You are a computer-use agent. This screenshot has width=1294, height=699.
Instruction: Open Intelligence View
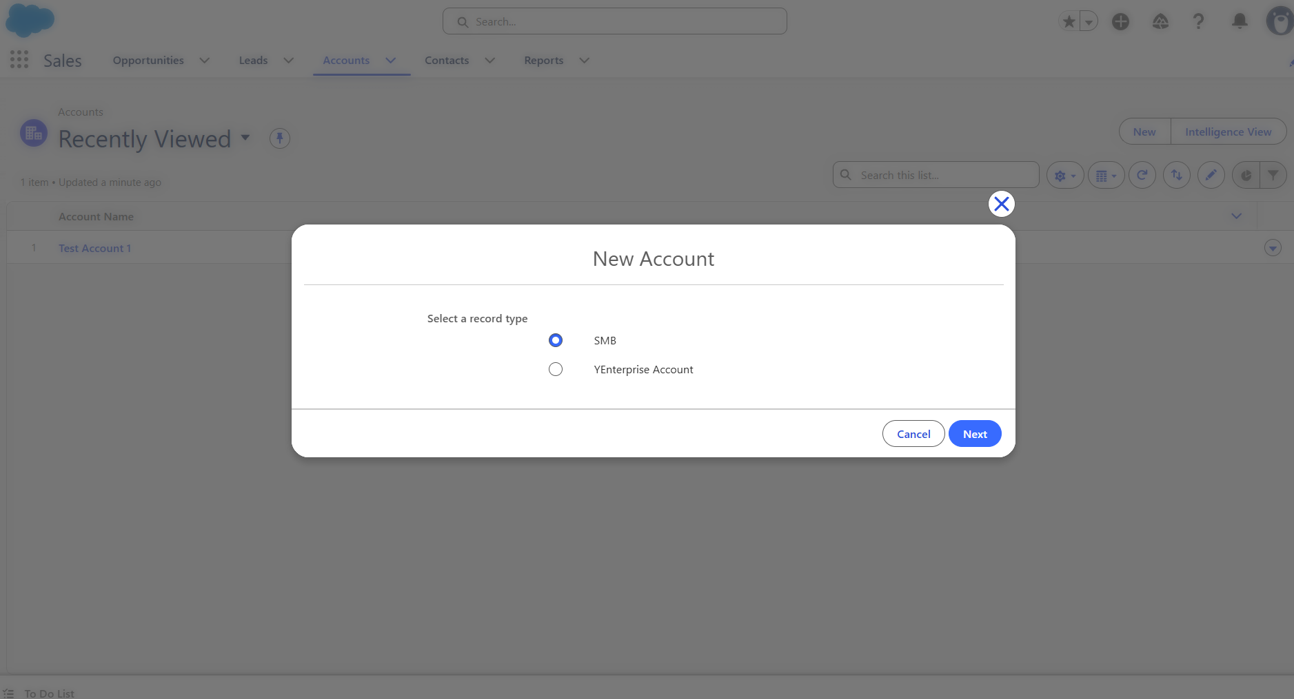coord(1229,132)
